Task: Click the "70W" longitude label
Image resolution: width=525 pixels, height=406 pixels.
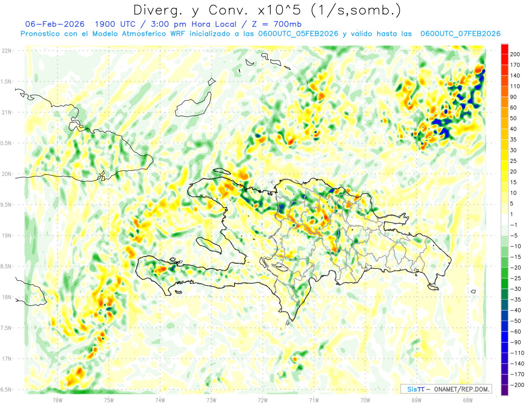Action: tap(365, 400)
